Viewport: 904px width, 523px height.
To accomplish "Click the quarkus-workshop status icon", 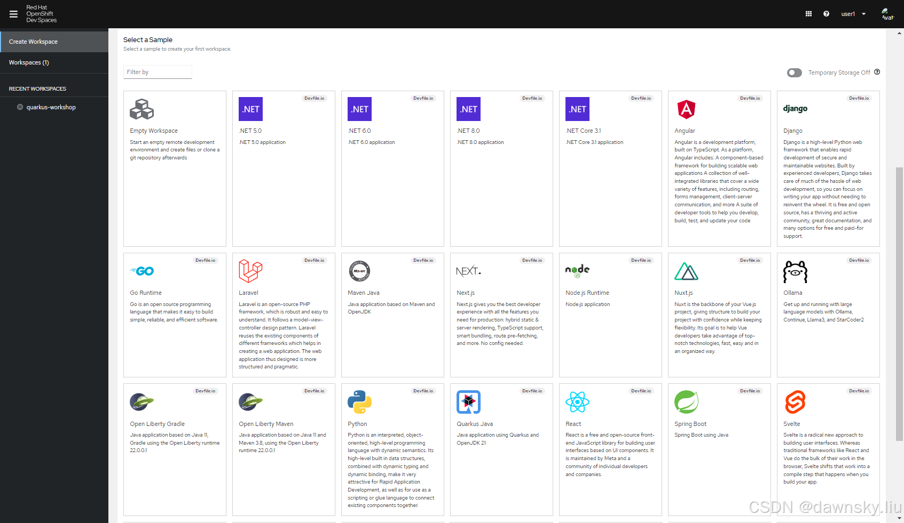I will 20,107.
